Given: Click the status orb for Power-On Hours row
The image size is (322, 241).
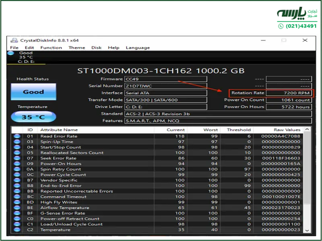Looking at the screenshot, I should 17,163.
